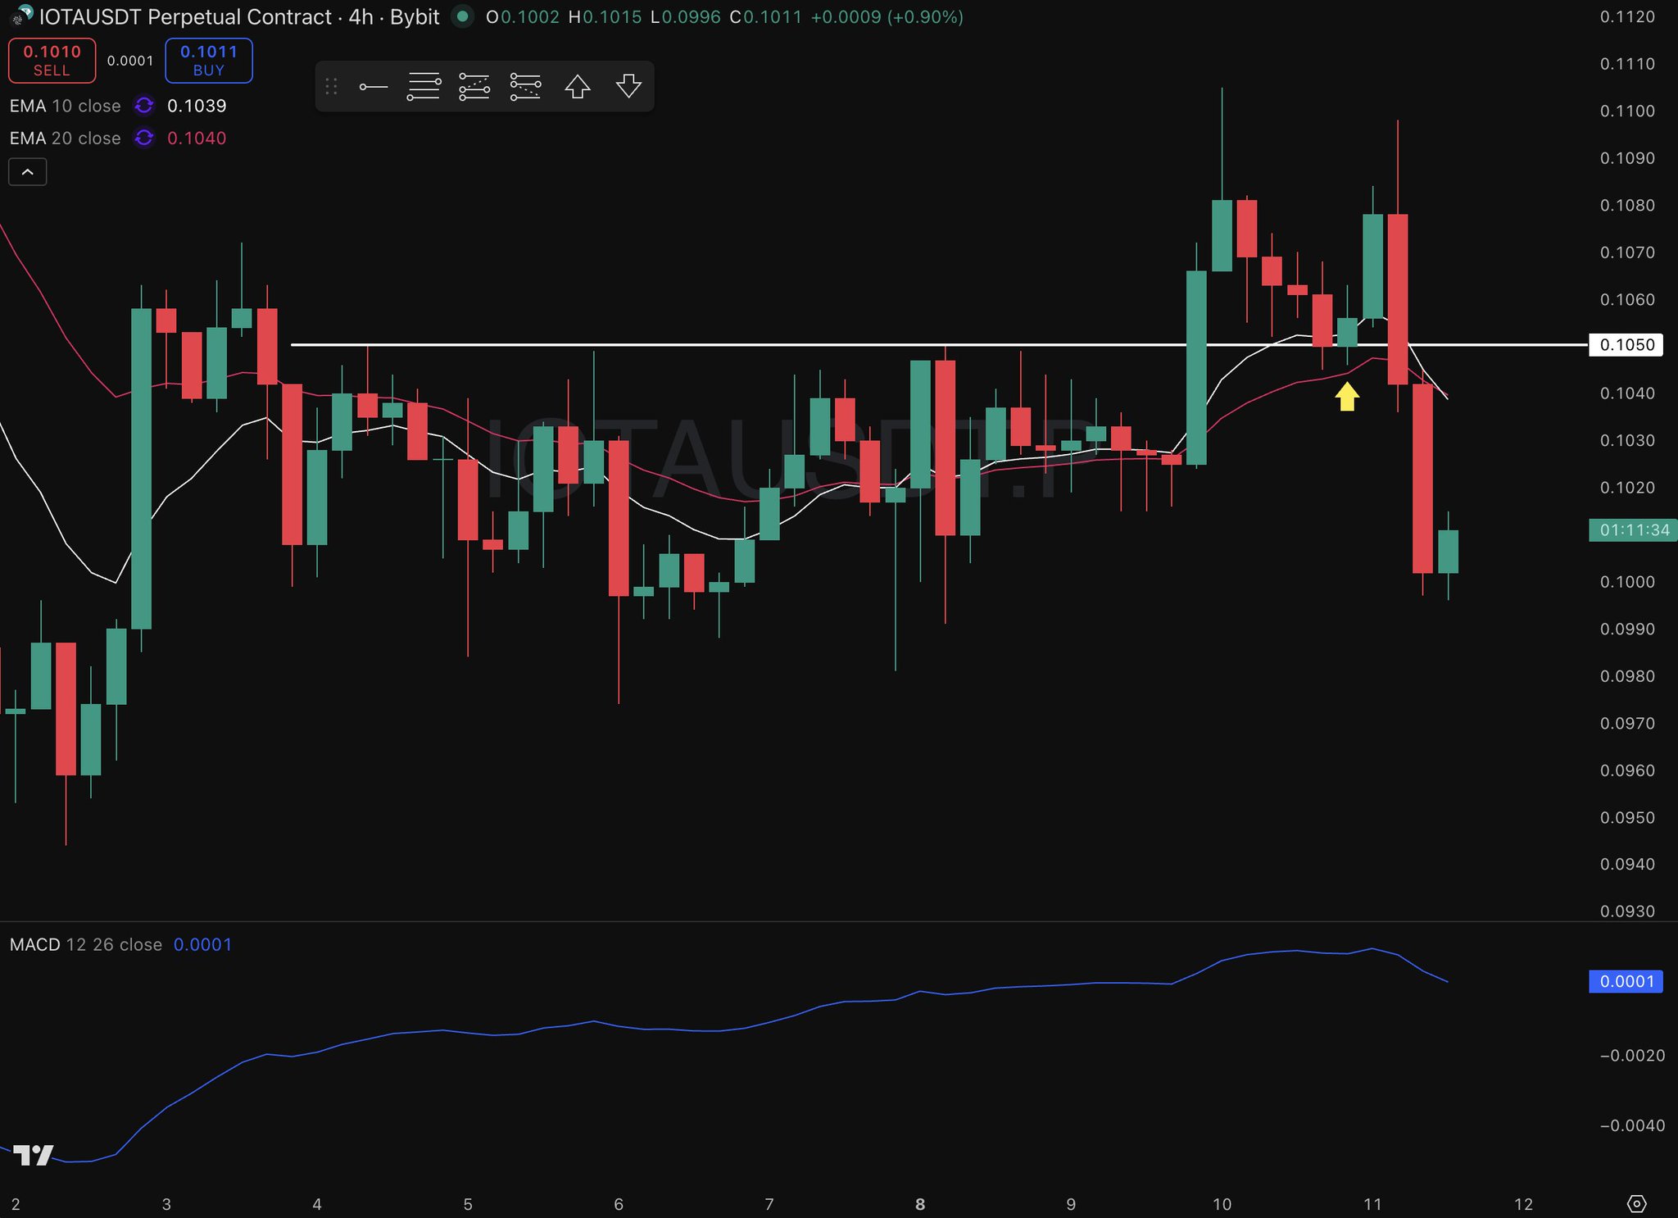Viewport: 1678px width, 1218px height.
Task: Select the arrow up marker tool
Action: [x=578, y=86]
